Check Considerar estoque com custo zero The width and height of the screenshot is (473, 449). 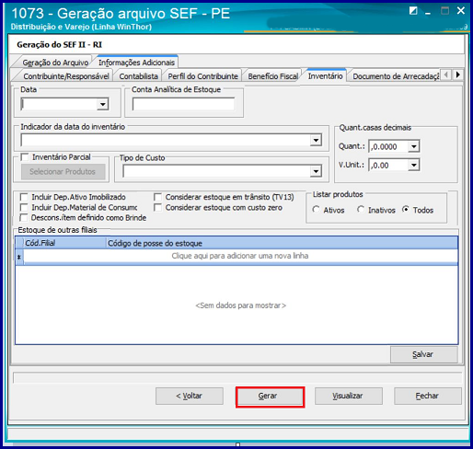pos(157,208)
